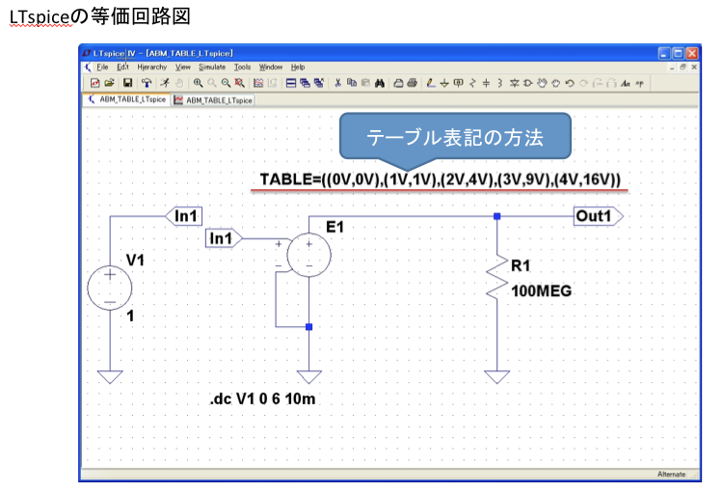
Task: Select the Ground symbol tool
Action: click(x=444, y=83)
